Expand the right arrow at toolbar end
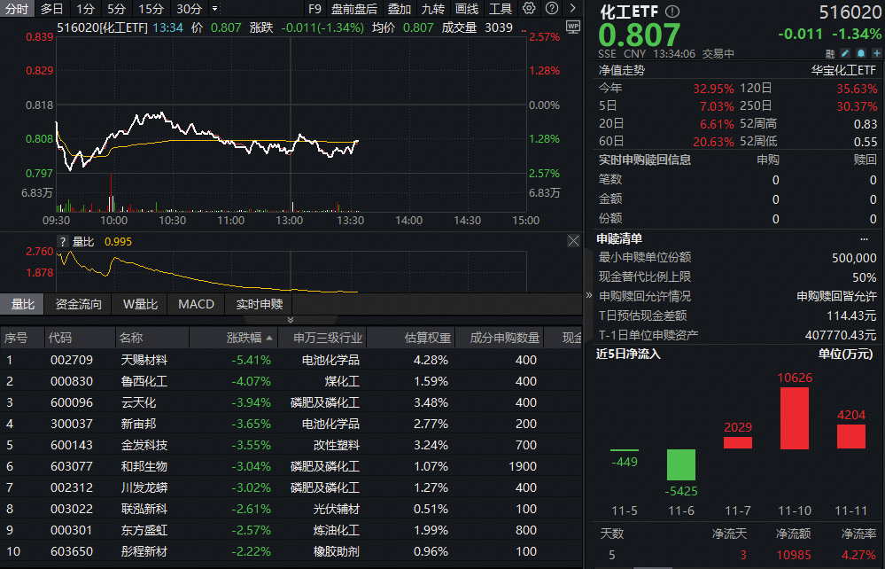This screenshot has width=885, height=569. [571, 9]
